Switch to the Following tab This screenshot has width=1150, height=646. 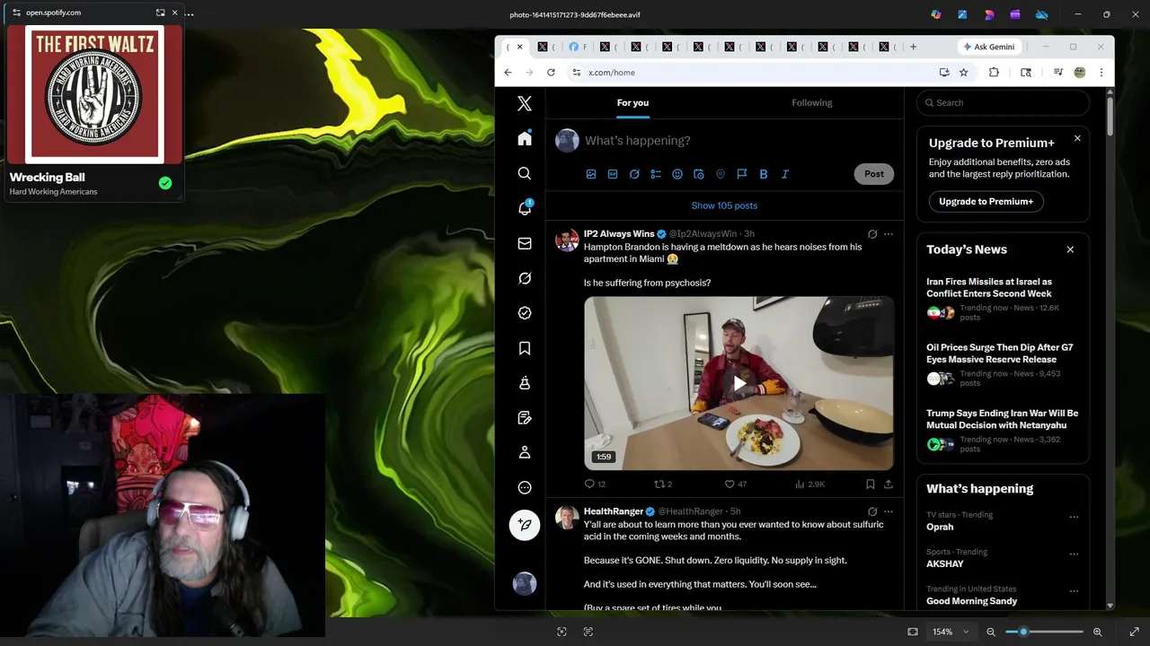point(812,103)
